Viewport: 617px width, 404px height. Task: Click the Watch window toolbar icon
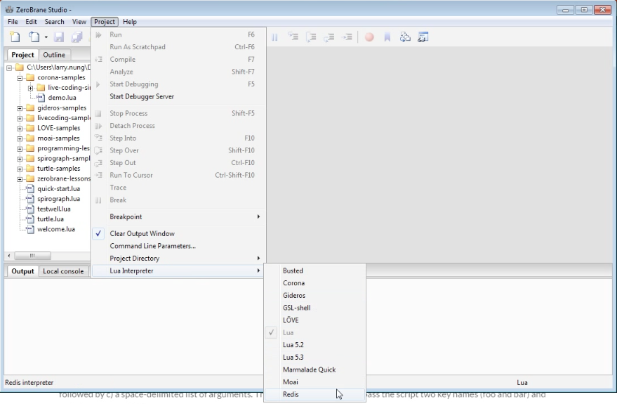[x=423, y=37]
